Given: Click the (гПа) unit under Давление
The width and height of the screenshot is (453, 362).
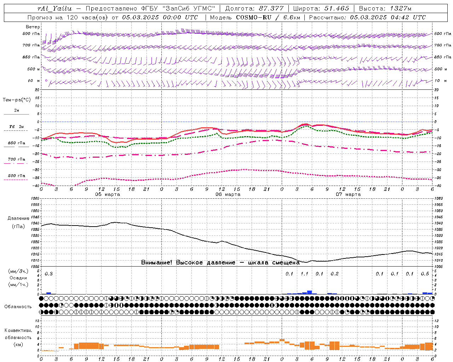Looking at the screenshot, I should (x=18, y=227).
